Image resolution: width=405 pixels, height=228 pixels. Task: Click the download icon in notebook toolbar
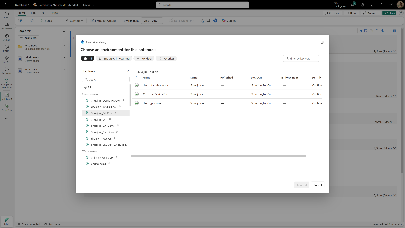26,21
